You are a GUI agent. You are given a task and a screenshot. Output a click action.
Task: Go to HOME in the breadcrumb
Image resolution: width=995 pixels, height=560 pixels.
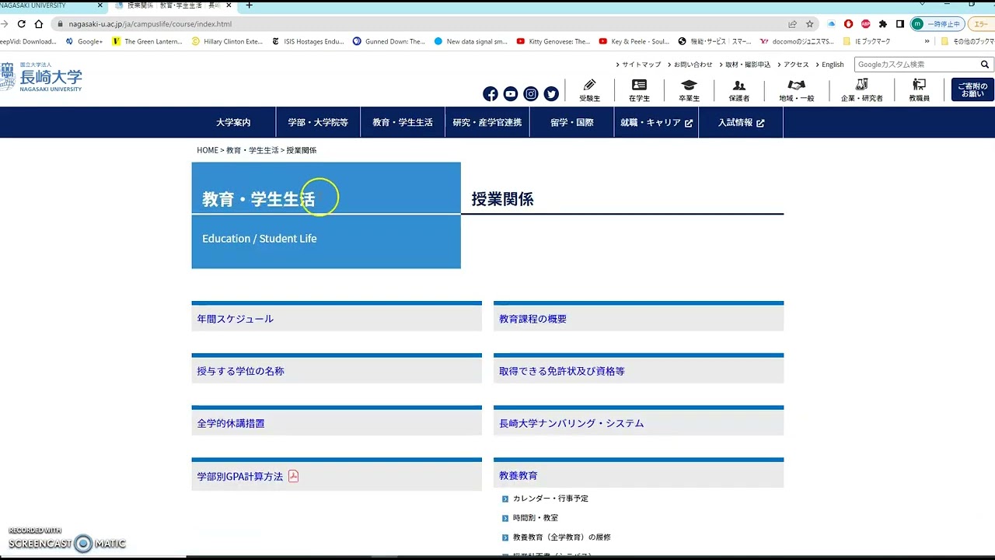208,150
